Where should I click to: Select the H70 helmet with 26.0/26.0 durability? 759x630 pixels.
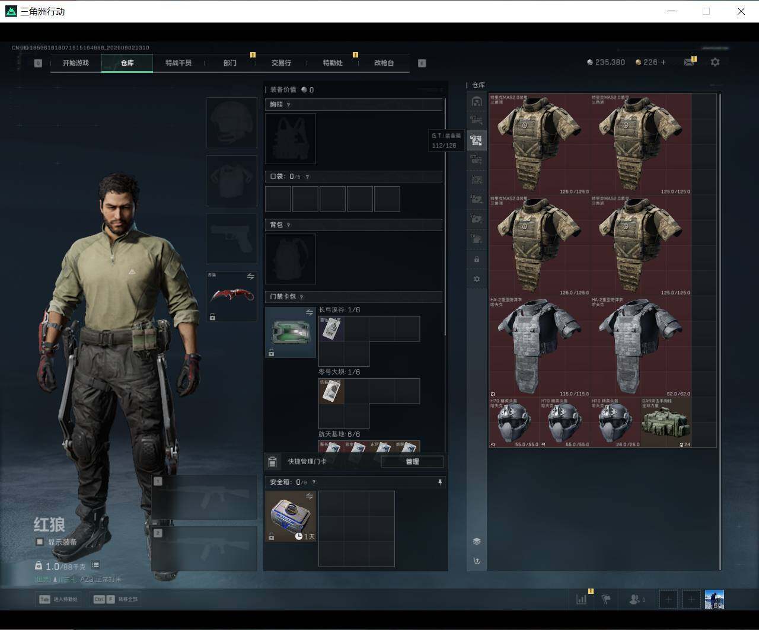coord(616,422)
